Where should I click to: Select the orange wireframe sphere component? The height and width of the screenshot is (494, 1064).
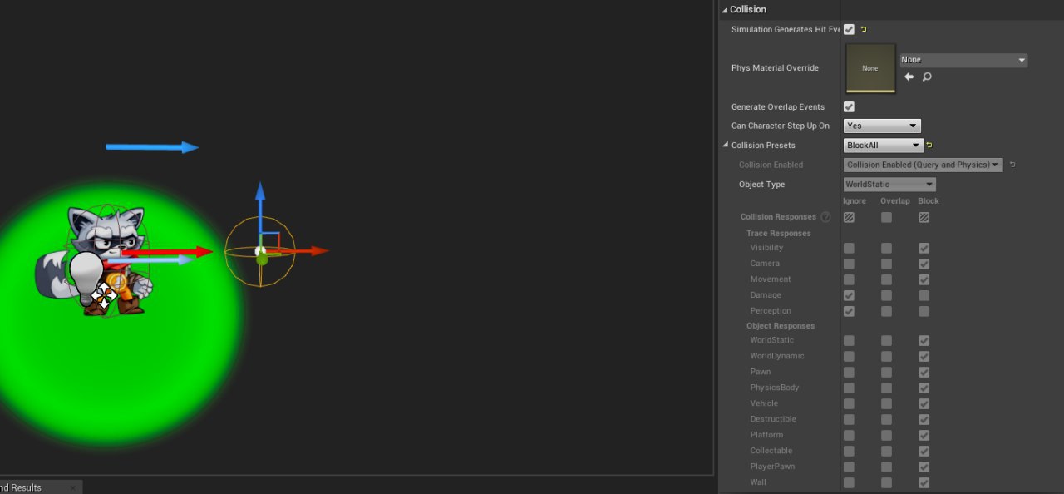pos(260,251)
